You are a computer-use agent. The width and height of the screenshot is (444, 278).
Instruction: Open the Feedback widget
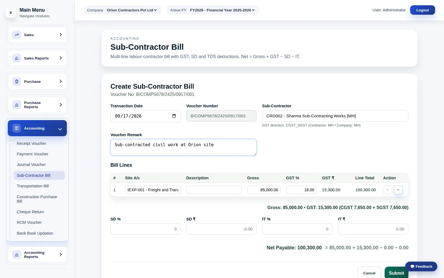421,266
